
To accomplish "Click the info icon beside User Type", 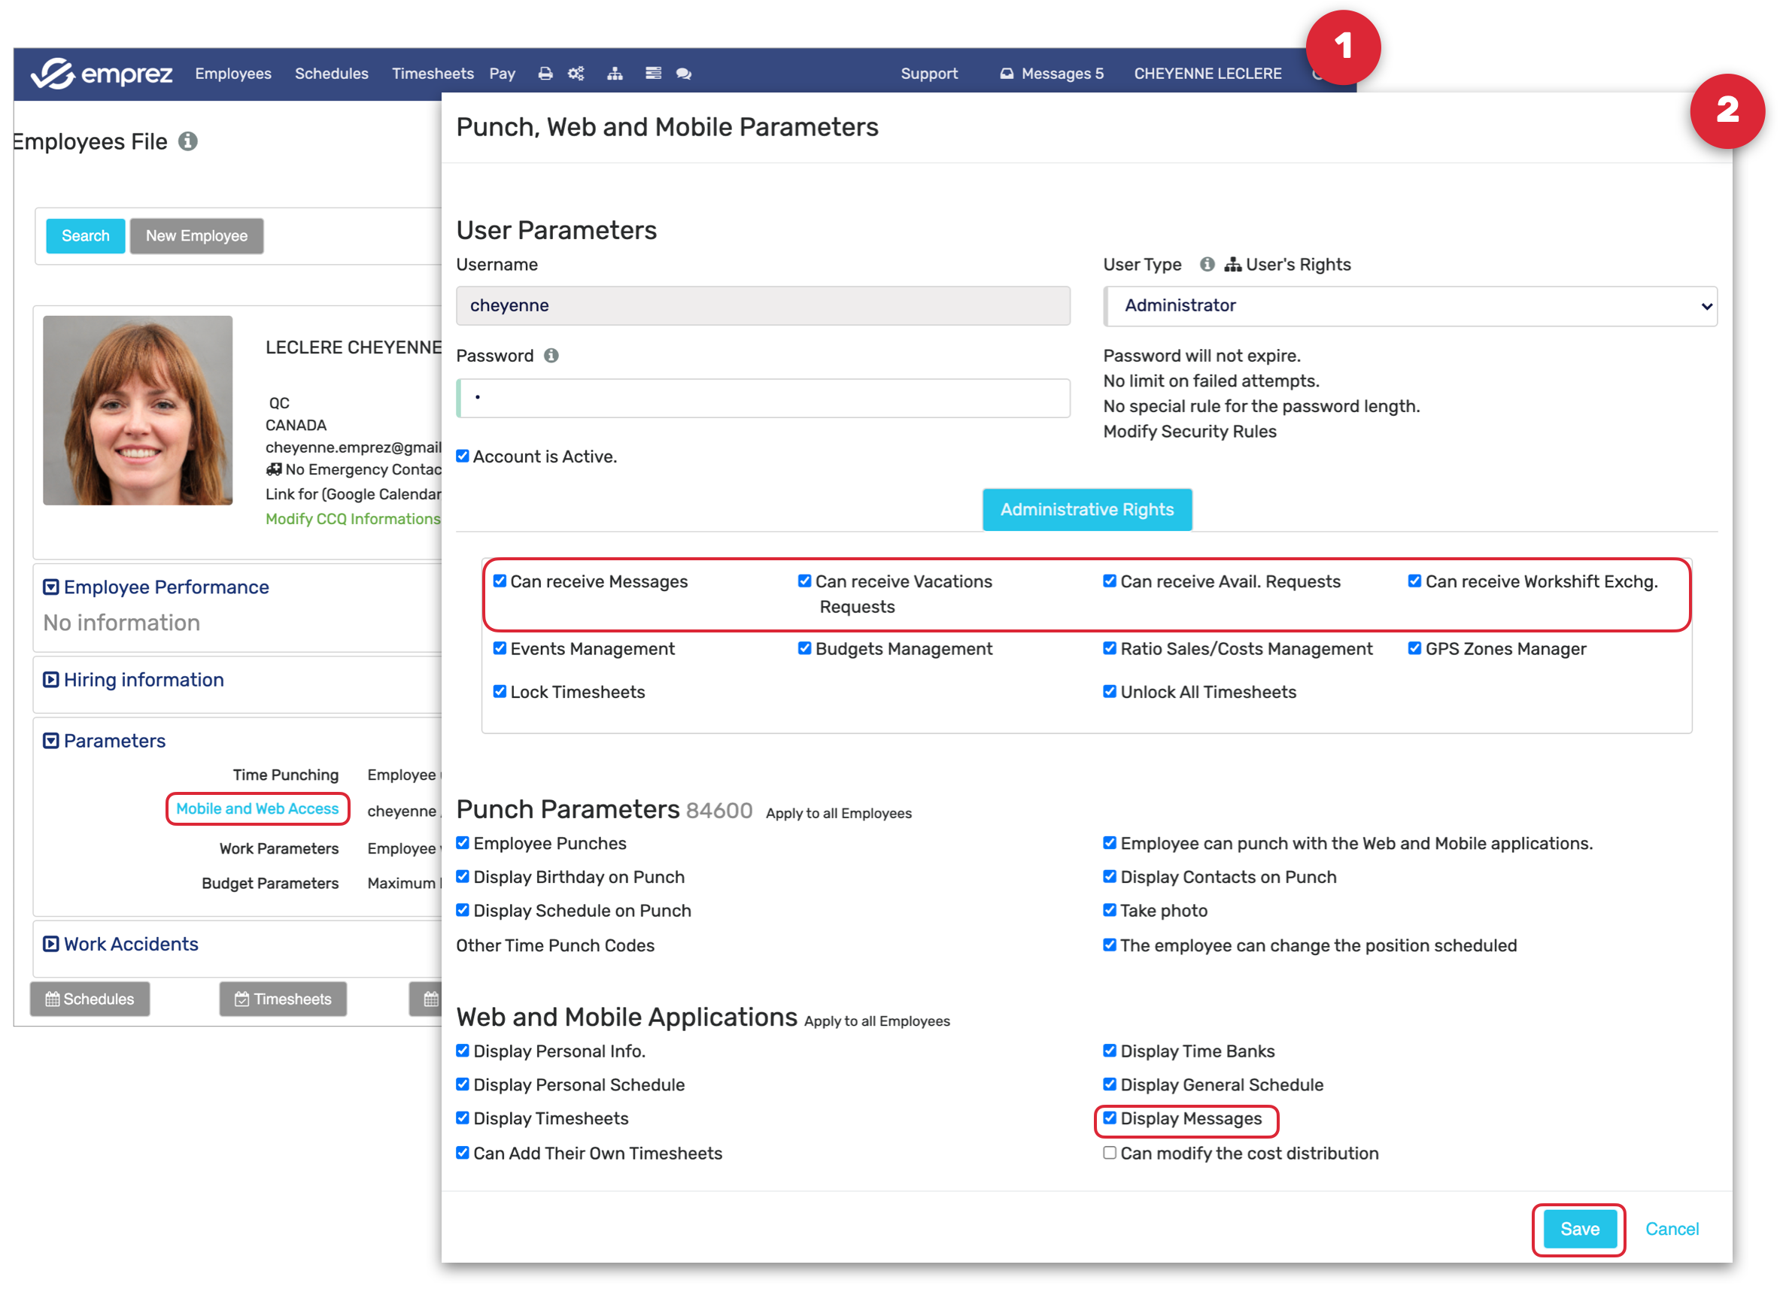I will pyautogui.click(x=1207, y=265).
